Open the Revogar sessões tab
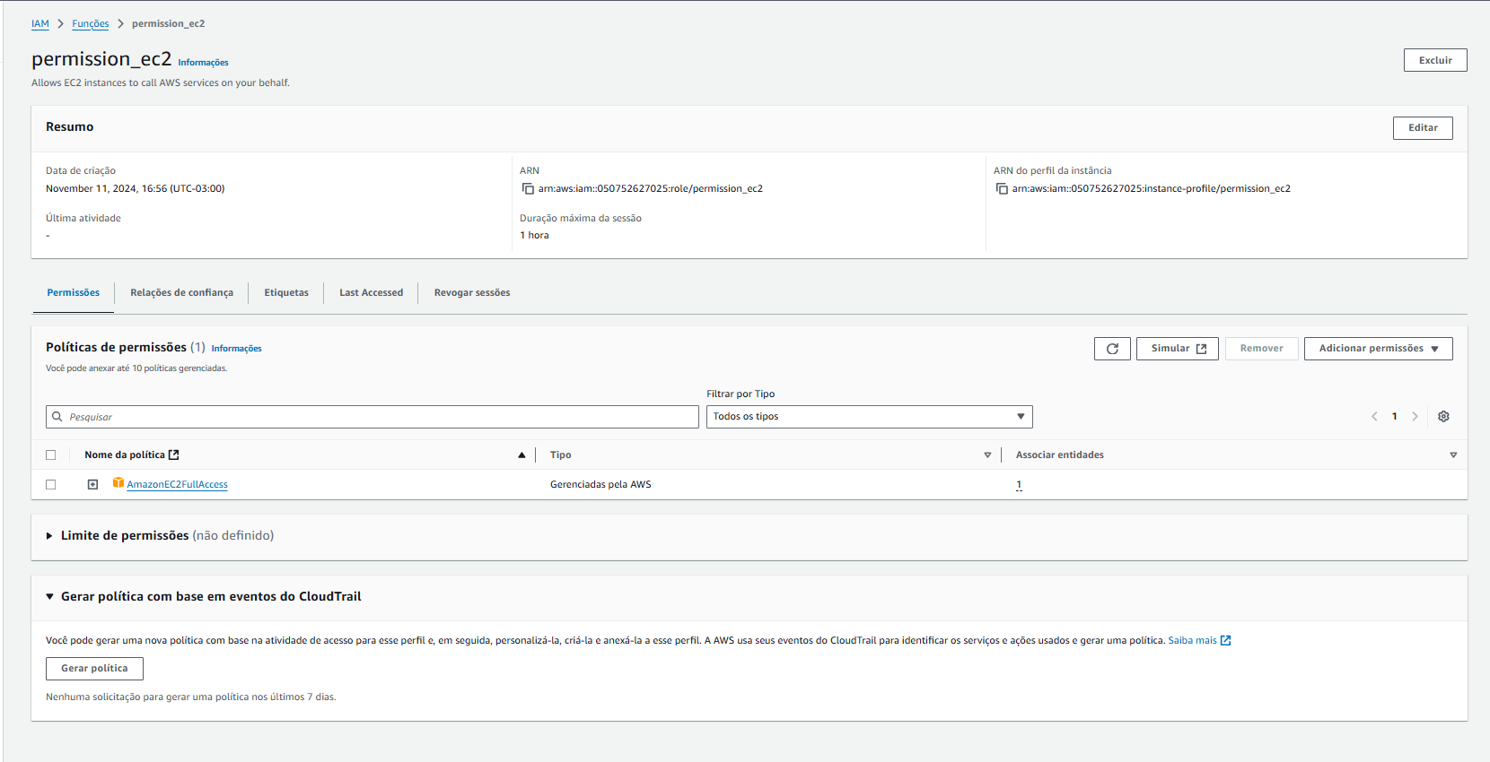This screenshot has width=1490, height=762. click(x=472, y=293)
